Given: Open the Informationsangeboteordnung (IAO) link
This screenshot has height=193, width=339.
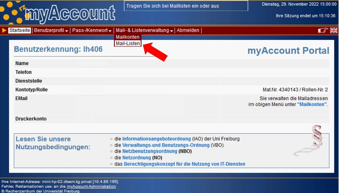Looking at the screenshot, I should click(156, 139).
